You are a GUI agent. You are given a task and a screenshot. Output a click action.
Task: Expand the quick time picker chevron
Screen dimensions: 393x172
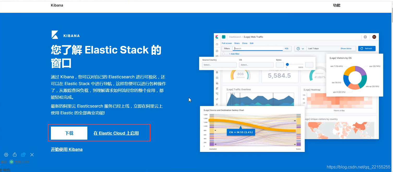click(303, 49)
